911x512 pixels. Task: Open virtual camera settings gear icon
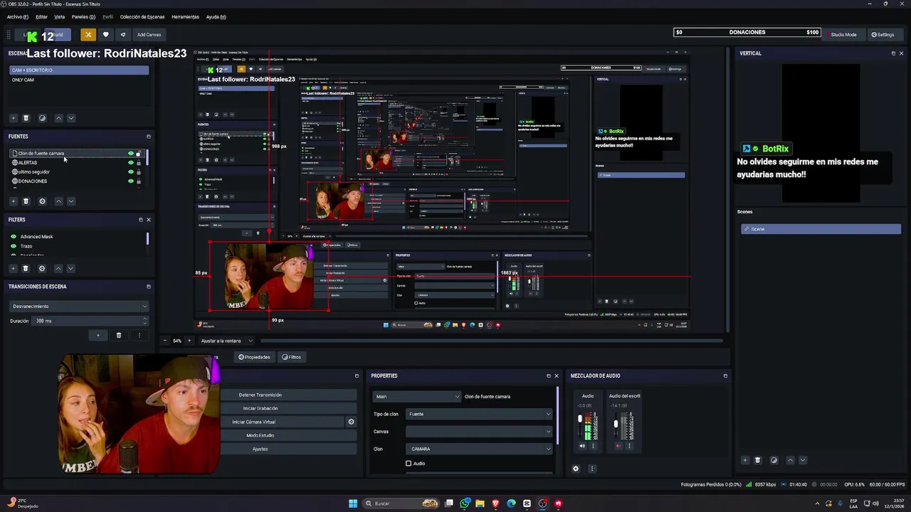point(351,422)
